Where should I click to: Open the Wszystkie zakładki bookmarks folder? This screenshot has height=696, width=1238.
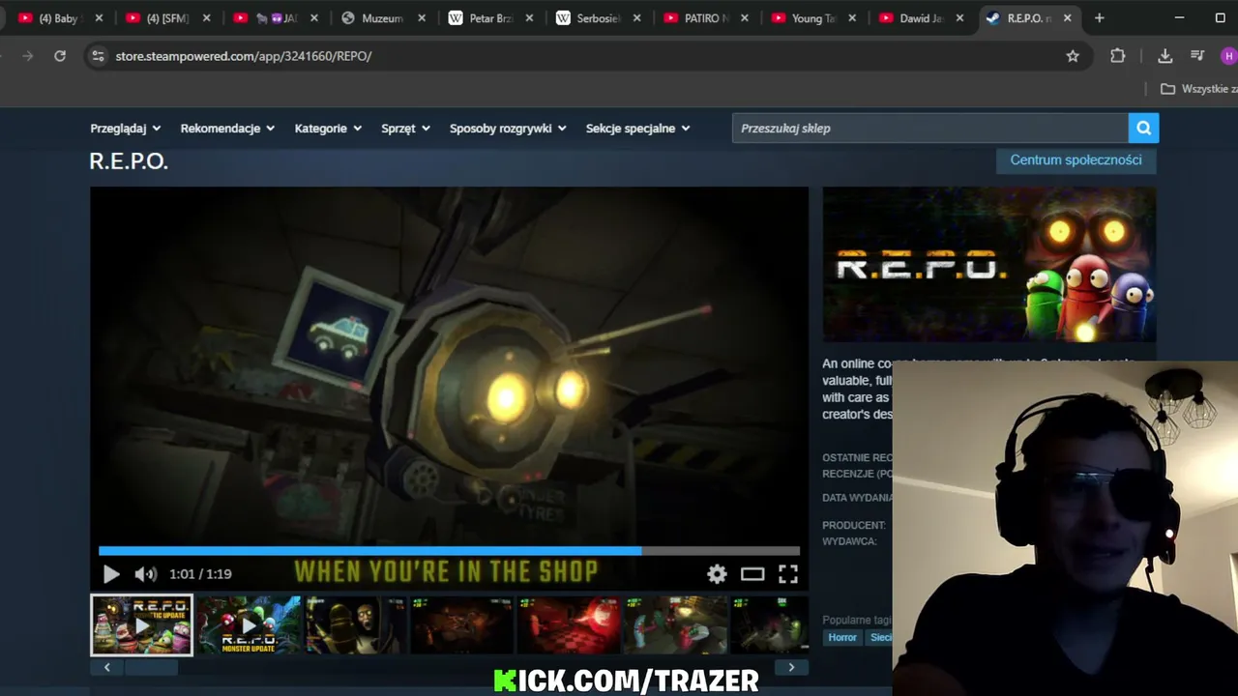1198,89
